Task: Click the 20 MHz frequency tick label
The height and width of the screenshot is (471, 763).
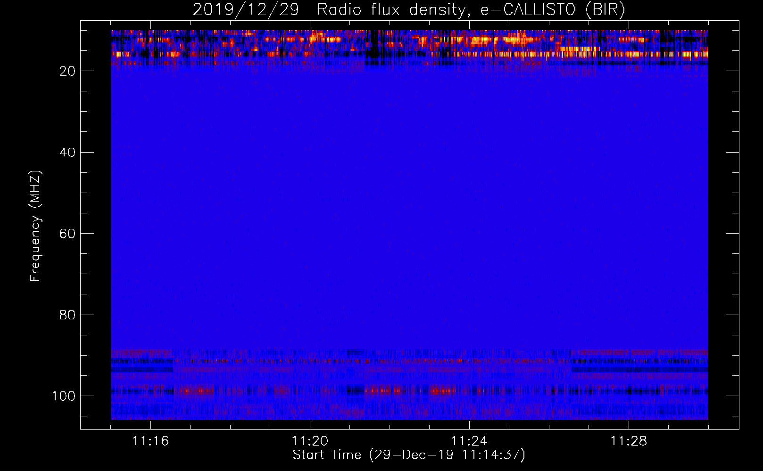Action: click(67, 71)
